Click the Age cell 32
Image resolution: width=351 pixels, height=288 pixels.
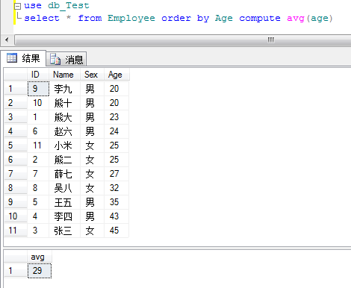point(117,188)
